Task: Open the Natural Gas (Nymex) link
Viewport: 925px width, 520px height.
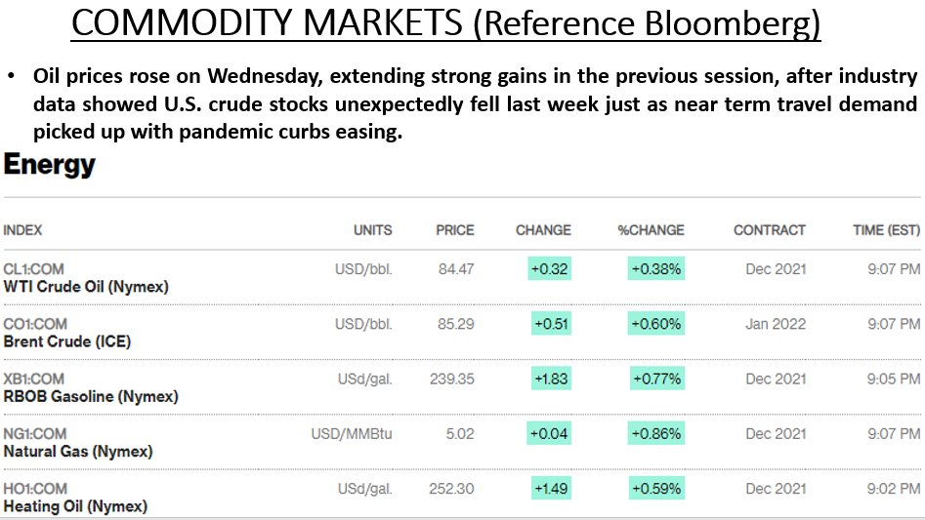Action: pos(78,451)
